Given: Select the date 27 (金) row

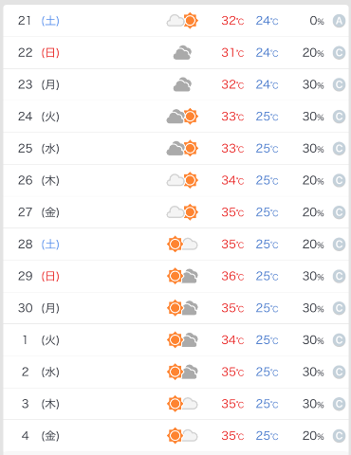Looking at the screenshot, I should point(175,212).
